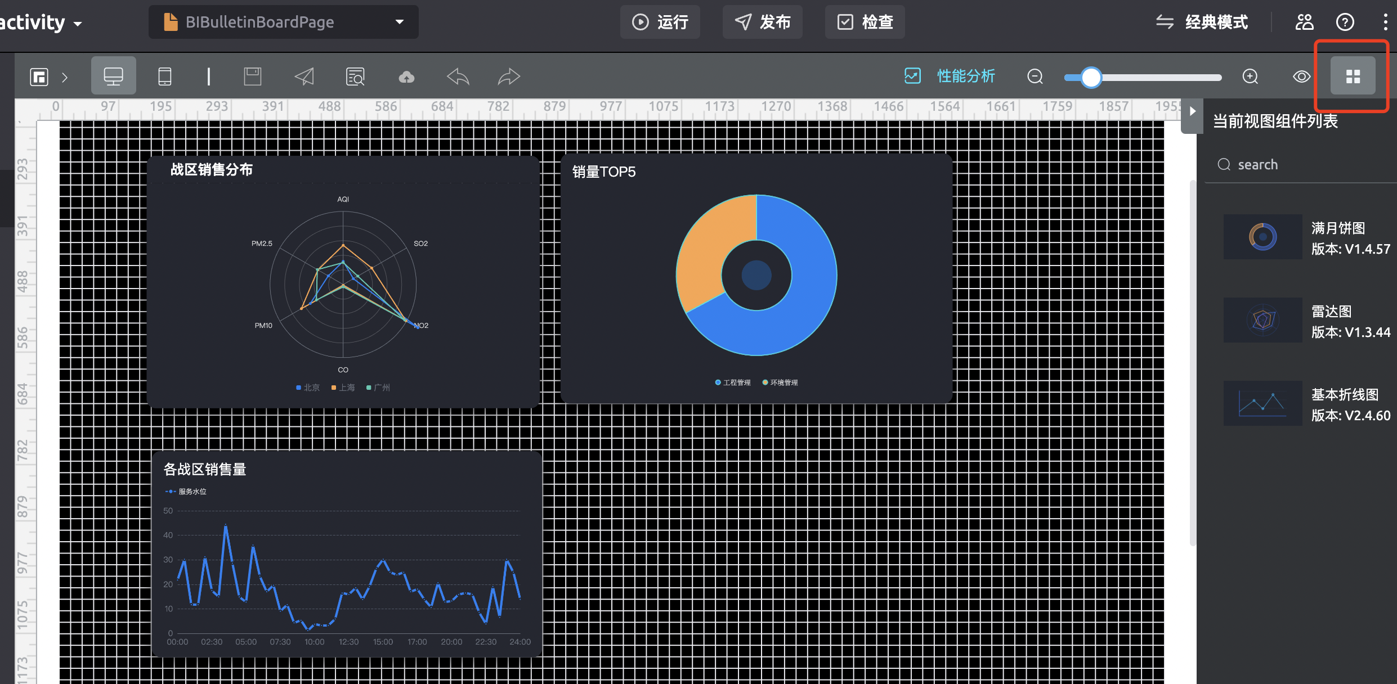Viewport: 1397px width, 684px height.
Task: Switch to 经典模式 classic mode
Action: 1202,22
